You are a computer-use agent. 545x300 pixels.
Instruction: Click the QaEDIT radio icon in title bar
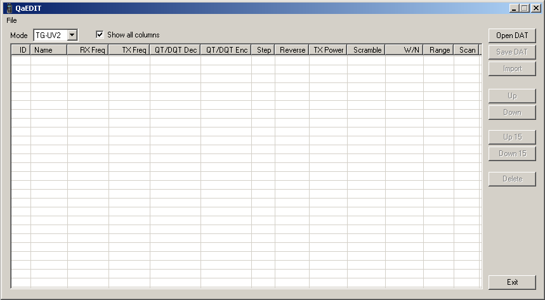click(10, 8)
